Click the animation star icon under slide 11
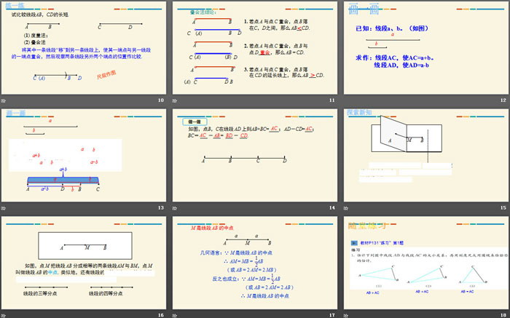 pyautogui.click(x=175, y=100)
